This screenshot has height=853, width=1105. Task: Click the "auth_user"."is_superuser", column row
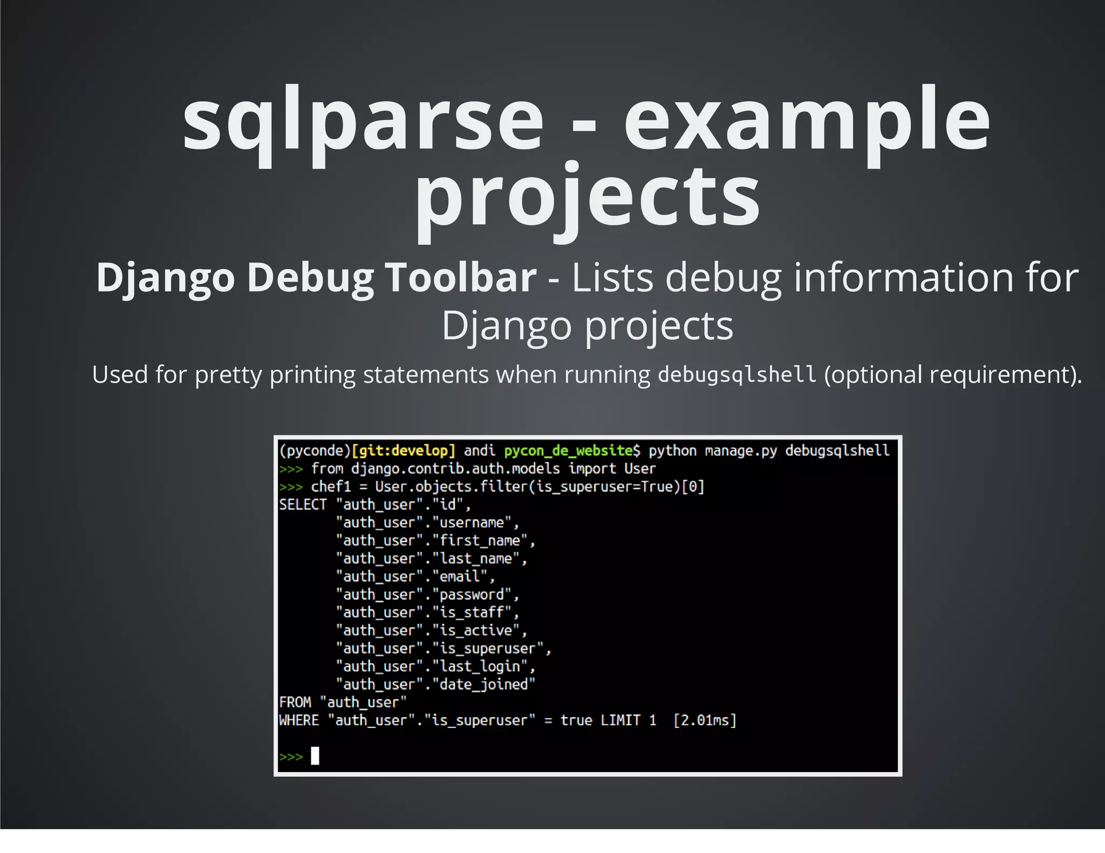coord(444,649)
